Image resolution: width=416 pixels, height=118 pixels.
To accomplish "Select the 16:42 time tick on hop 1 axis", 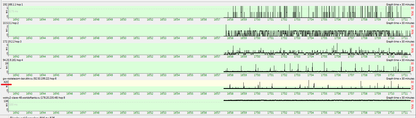I will [16, 20].
